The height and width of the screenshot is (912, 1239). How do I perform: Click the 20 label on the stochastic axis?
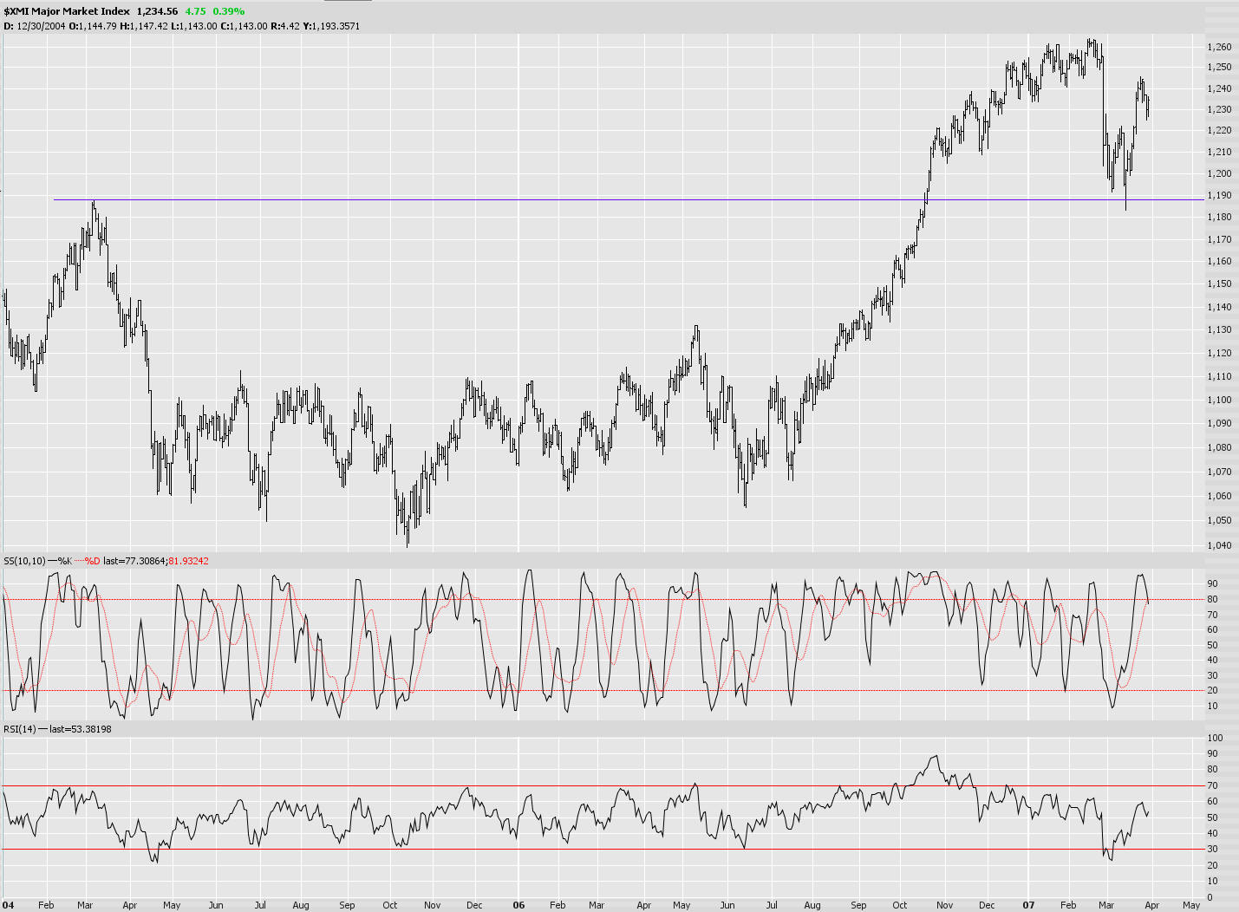(1212, 691)
